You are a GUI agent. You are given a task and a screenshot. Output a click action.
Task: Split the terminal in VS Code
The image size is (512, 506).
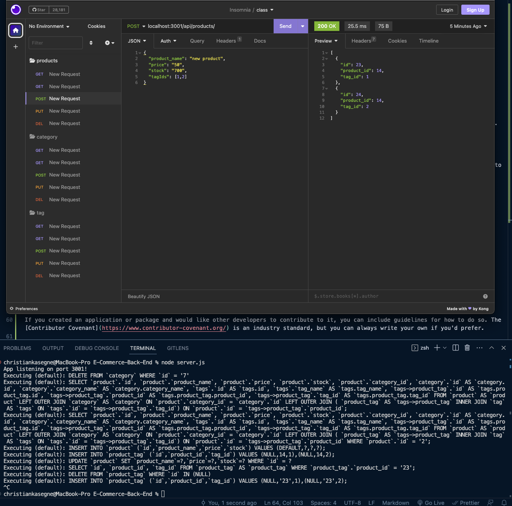coord(455,348)
